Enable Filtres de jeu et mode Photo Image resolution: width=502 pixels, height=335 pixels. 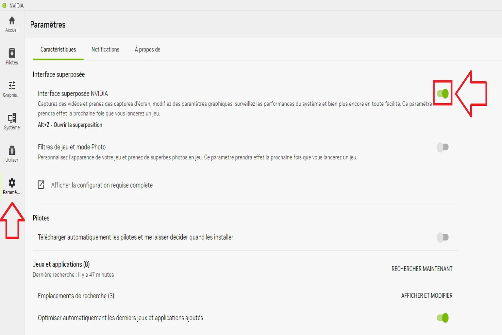pyautogui.click(x=443, y=147)
